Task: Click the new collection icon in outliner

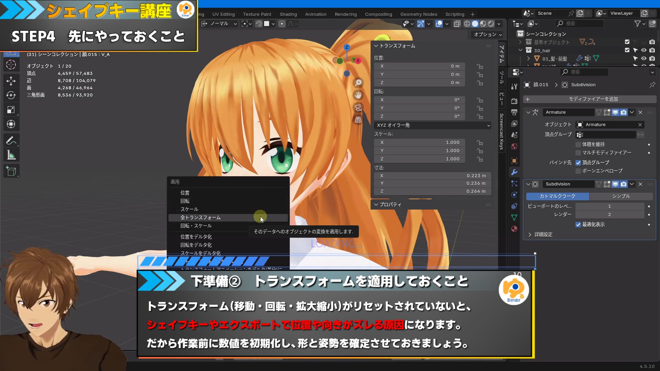Action: pos(652,24)
